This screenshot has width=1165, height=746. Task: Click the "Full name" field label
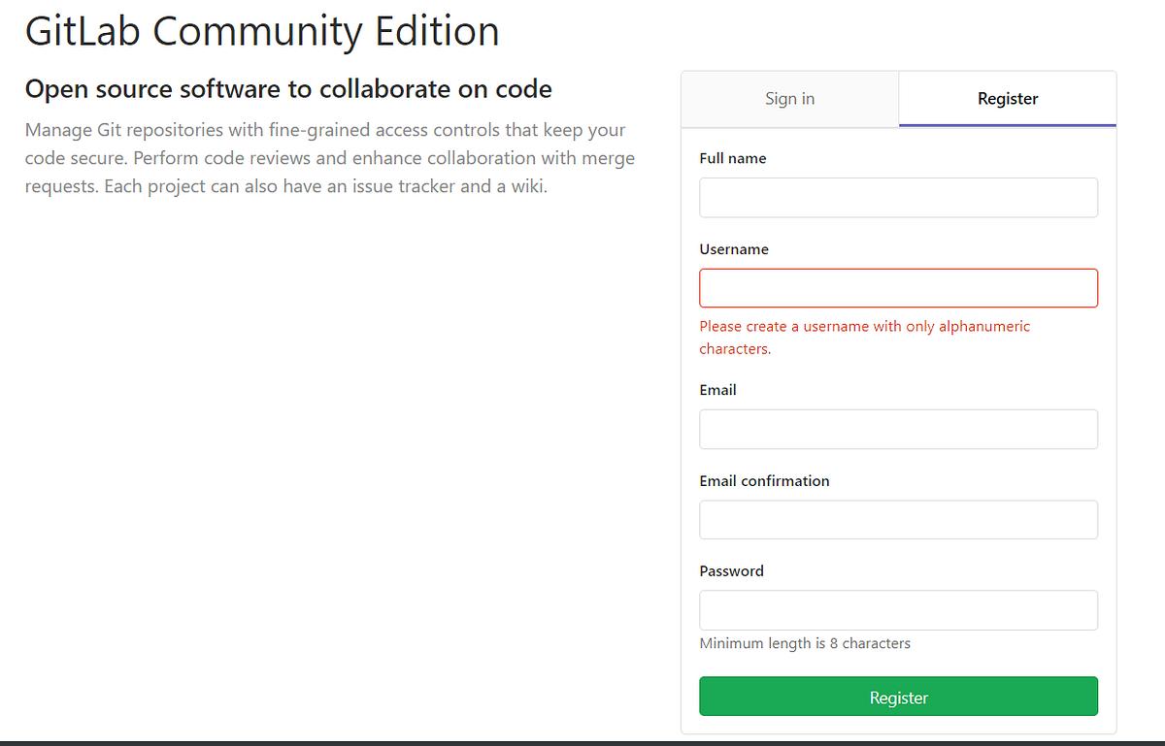click(x=733, y=159)
